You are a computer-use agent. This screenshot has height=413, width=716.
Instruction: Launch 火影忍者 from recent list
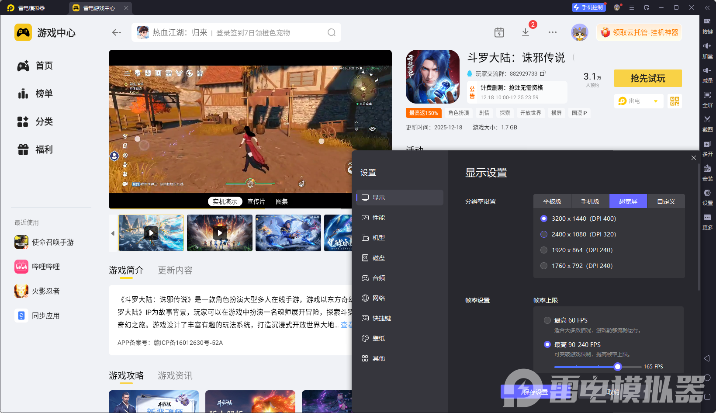tap(37, 291)
